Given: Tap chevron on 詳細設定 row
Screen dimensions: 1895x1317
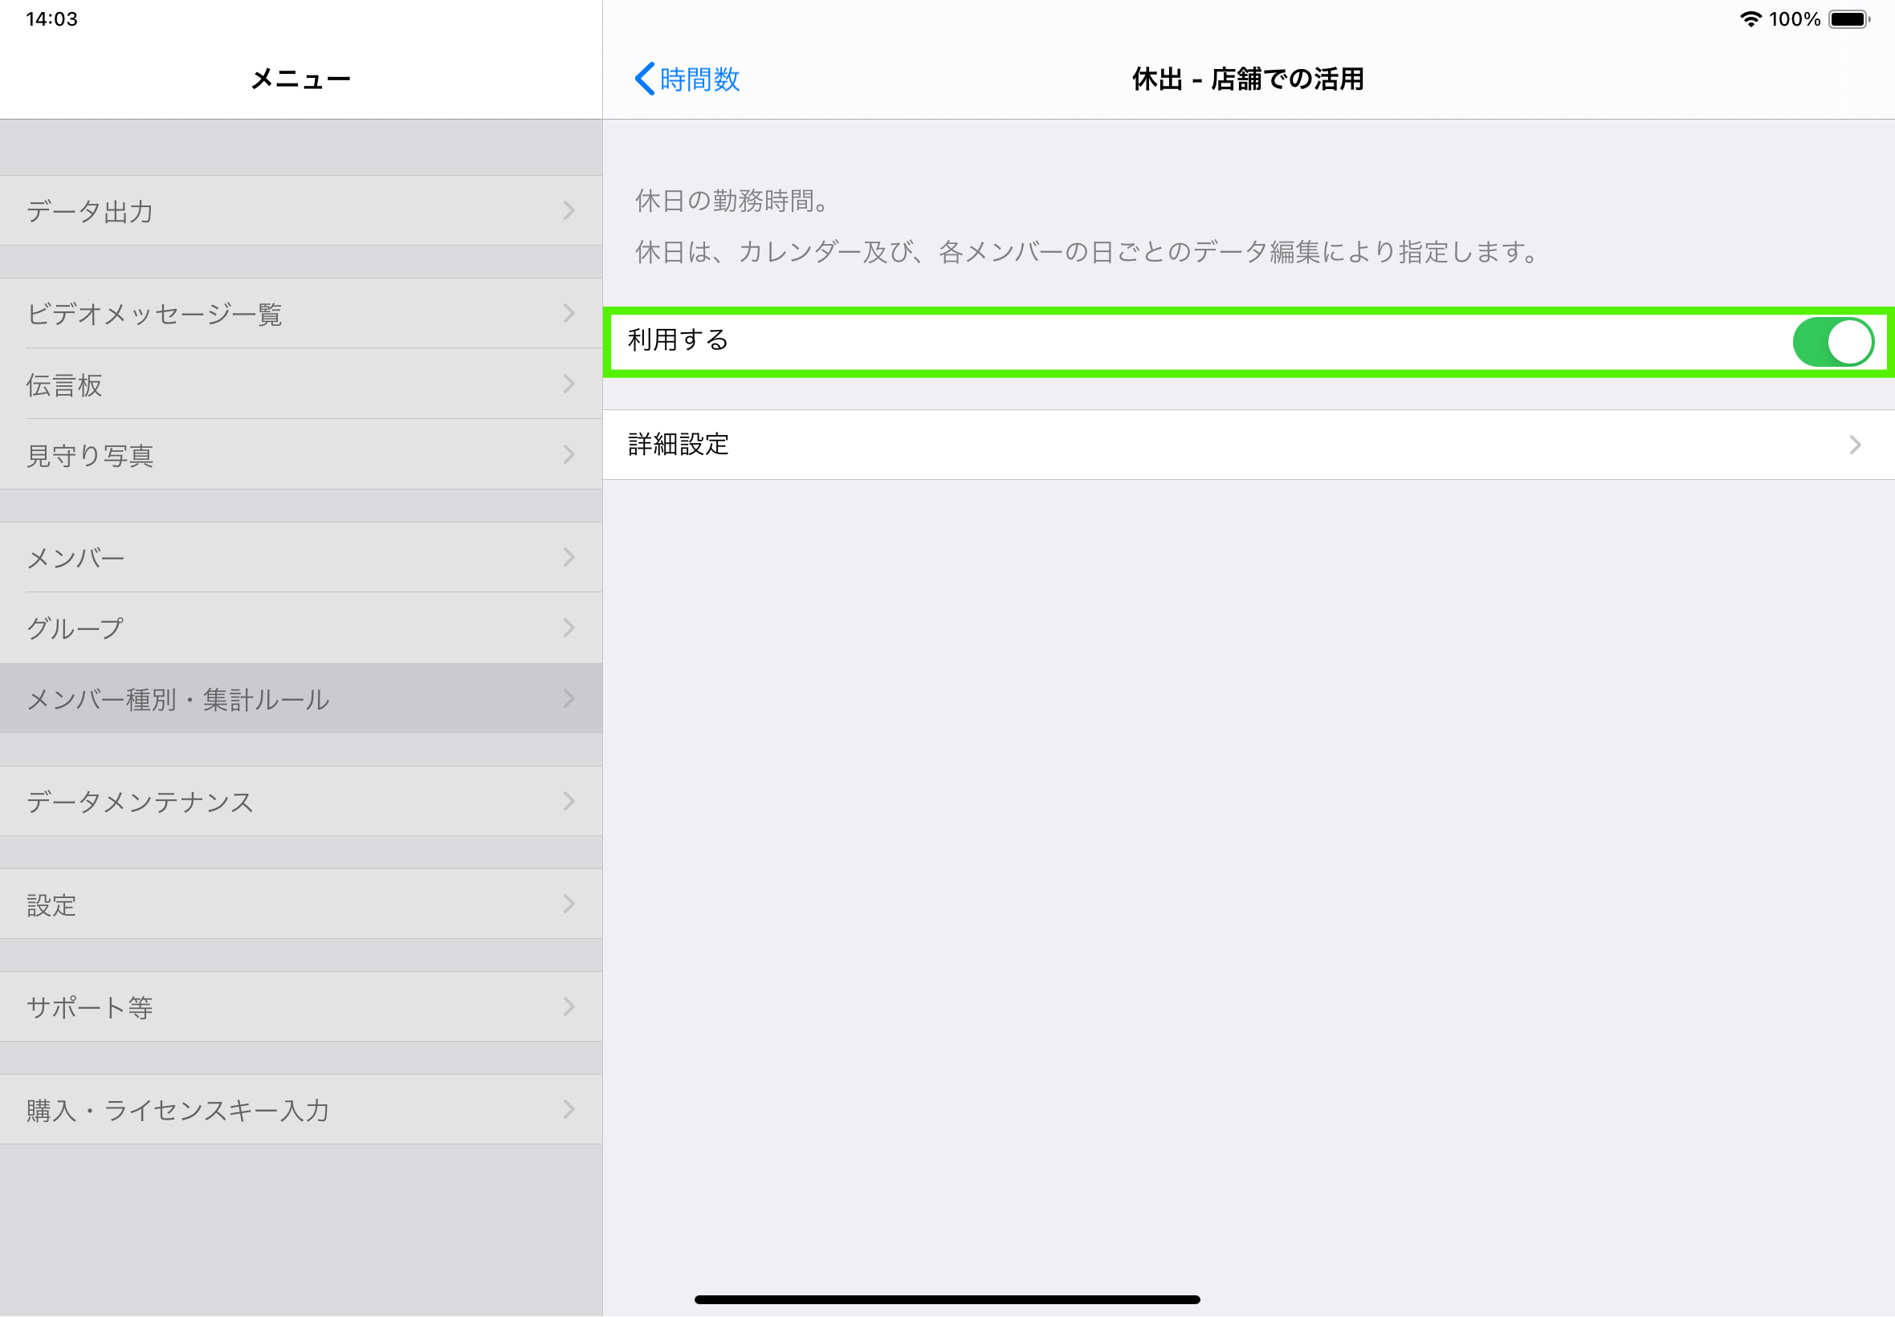Looking at the screenshot, I should point(1856,445).
